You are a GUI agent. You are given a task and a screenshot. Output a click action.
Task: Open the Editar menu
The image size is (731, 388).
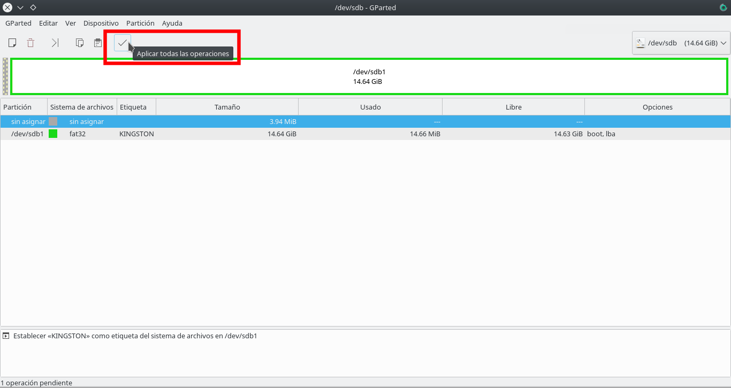48,23
